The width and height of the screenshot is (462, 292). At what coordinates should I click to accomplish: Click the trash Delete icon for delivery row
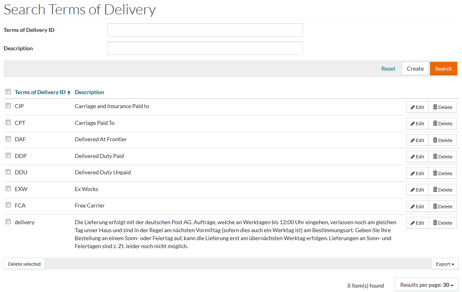pyautogui.click(x=435, y=223)
